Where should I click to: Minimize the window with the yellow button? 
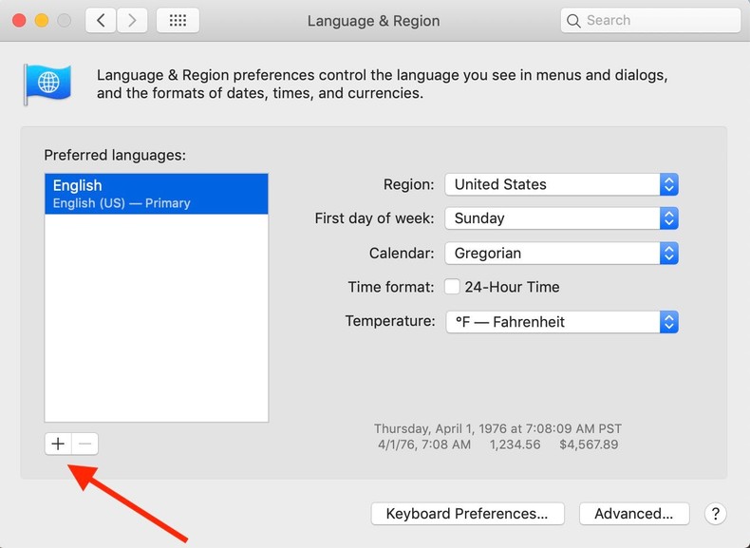click(x=42, y=21)
